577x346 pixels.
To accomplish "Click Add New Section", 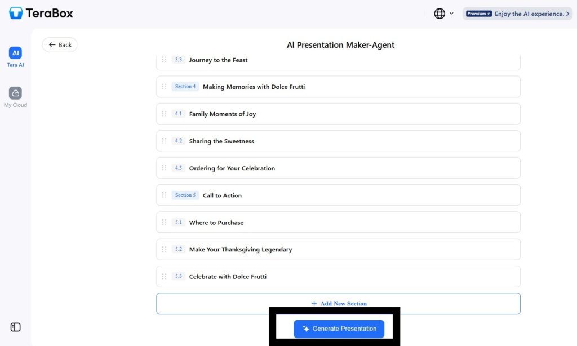I will tap(338, 303).
